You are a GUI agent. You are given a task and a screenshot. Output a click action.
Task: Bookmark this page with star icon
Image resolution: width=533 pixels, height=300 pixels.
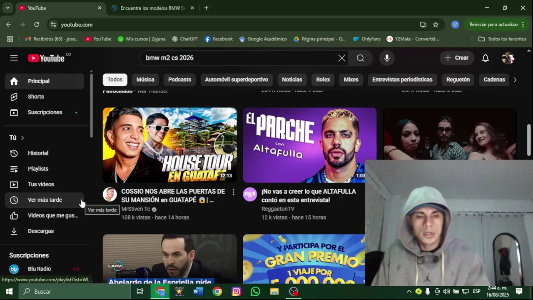click(x=436, y=25)
